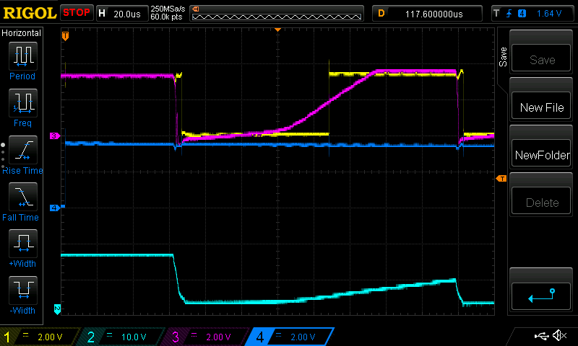The height and width of the screenshot is (346, 578).
Task: Click the channel 4 blue ground marker
Action: (55, 208)
